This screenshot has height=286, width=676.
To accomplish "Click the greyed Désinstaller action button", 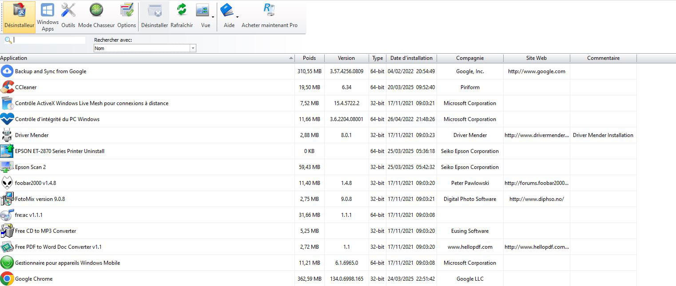I will 155,17.
